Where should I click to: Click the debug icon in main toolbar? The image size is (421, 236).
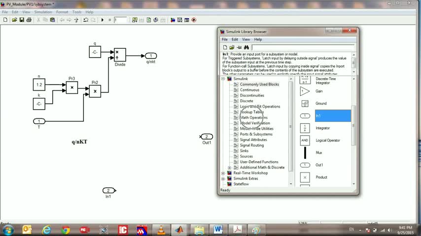tap(194, 20)
